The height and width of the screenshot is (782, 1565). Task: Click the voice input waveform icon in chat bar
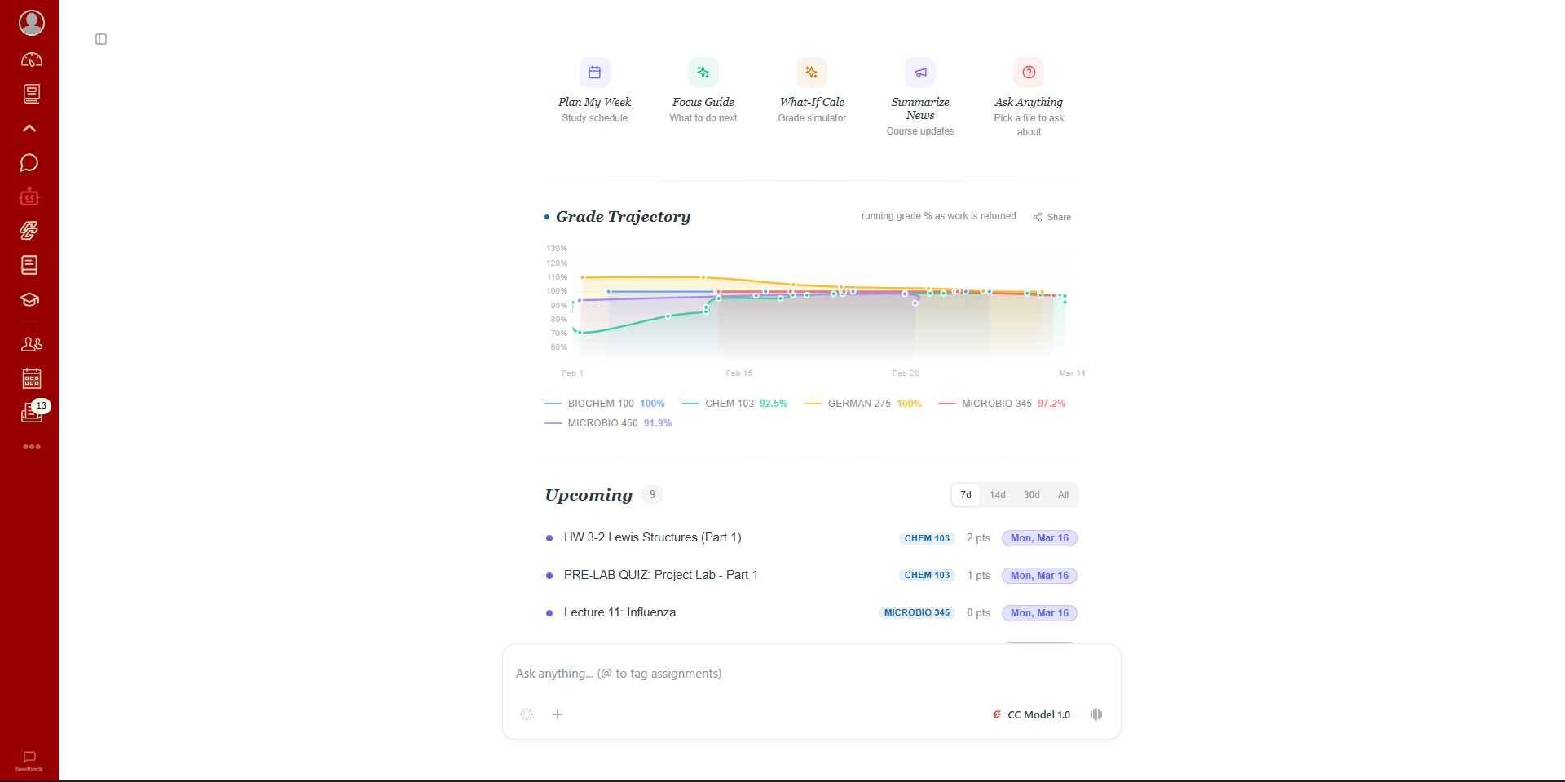pos(1095,714)
